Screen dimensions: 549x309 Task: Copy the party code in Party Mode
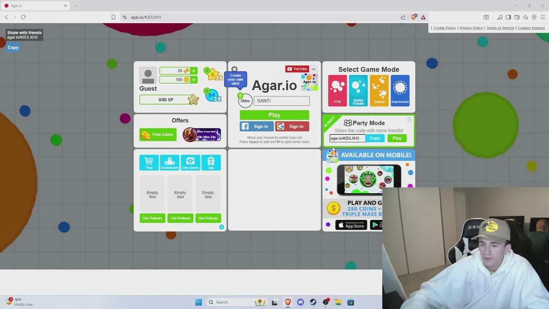pyautogui.click(x=375, y=138)
